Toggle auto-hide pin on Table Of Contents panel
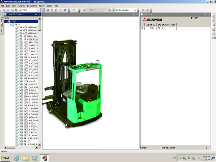 click(36, 14)
